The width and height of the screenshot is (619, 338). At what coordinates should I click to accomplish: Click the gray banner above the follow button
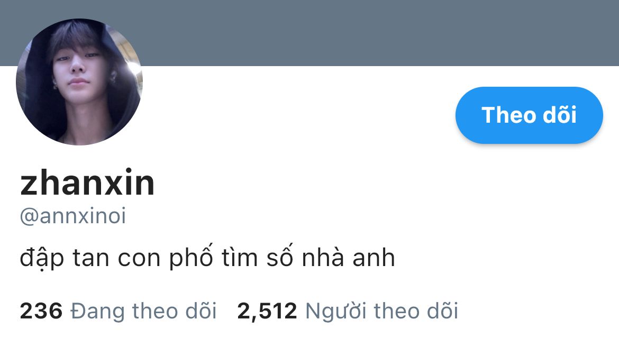pos(529,33)
